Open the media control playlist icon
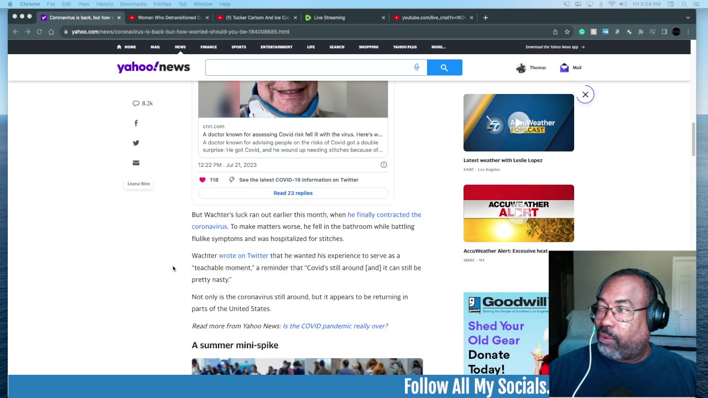The height and width of the screenshot is (398, 708). tap(653, 32)
